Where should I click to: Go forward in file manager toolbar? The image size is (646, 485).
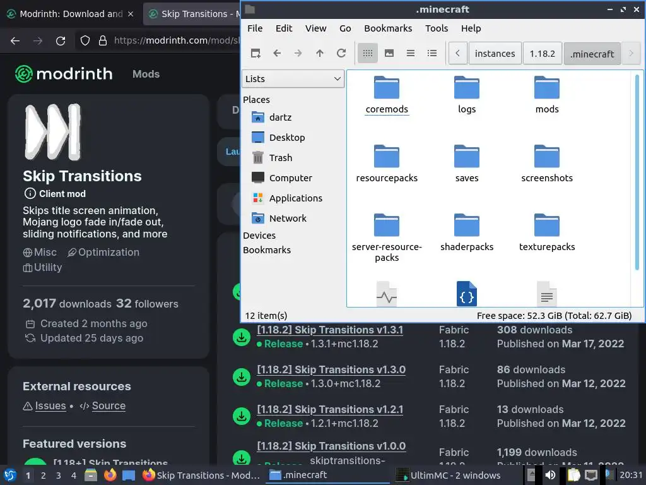pos(298,53)
